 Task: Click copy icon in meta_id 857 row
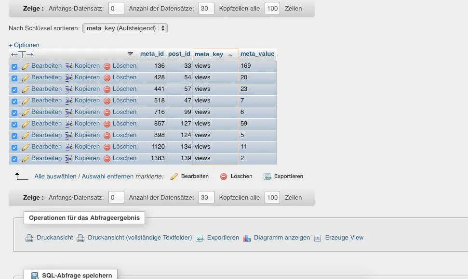[x=69, y=124]
